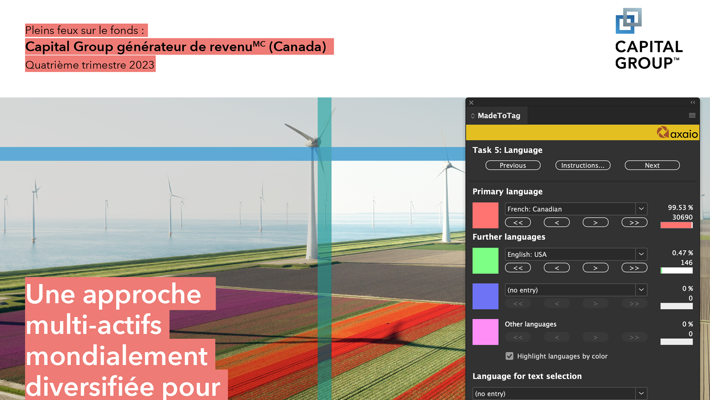
Task: Proceed to the Next task
Action: pyautogui.click(x=652, y=165)
